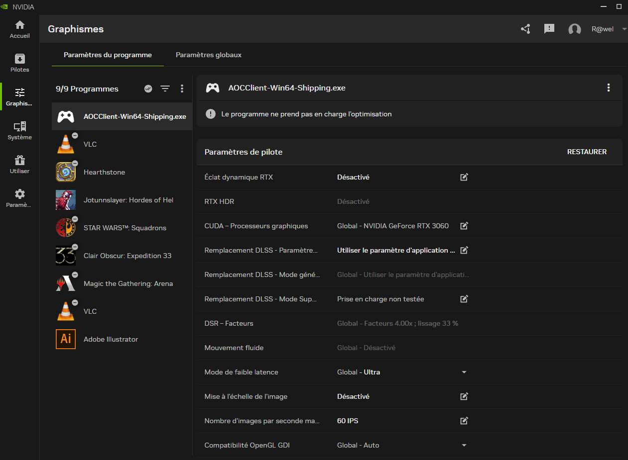Open the programs list three-dot menu
This screenshot has height=460, width=628.
pyautogui.click(x=182, y=89)
